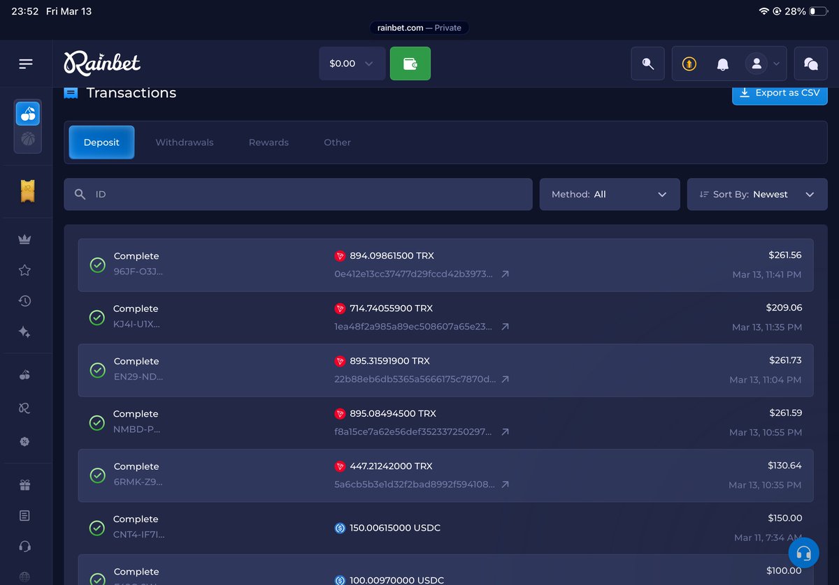Viewport: 839px width, 585px height.
Task: Open explorer link arrow for 22b88eb6db hash
Action: click(x=505, y=380)
